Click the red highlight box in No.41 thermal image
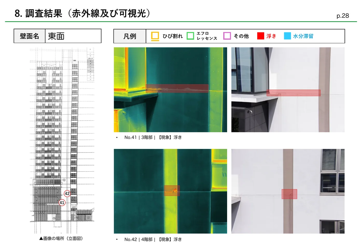The image size is (363, 251). (177, 88)
